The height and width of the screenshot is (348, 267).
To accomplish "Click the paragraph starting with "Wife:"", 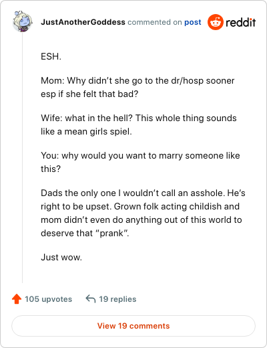I will 139,124.
